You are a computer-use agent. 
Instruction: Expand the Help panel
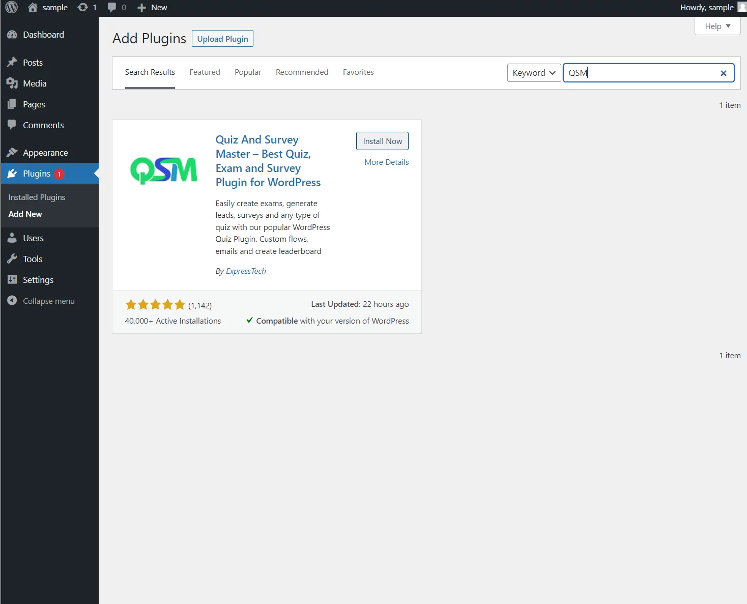(x=717, y=26)
